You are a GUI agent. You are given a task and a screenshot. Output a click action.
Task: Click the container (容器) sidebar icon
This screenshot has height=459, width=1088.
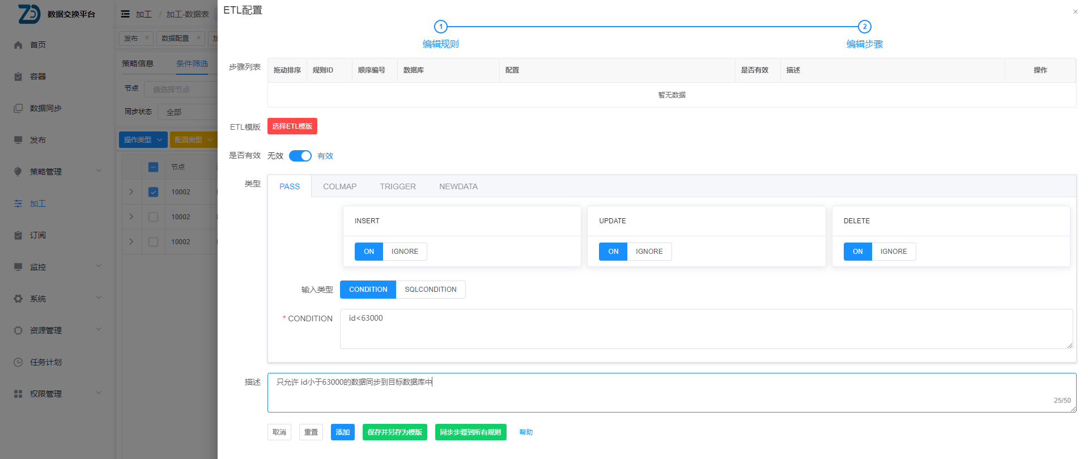18,76
